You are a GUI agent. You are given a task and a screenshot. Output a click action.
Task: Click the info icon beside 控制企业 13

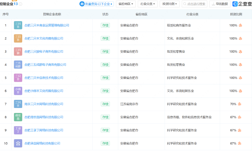(x=20, y=4)
